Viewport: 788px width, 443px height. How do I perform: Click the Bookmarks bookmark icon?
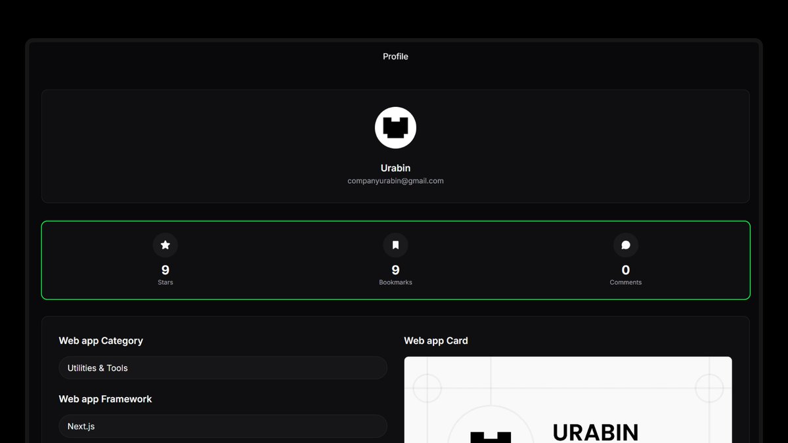[x=395, y=245]
